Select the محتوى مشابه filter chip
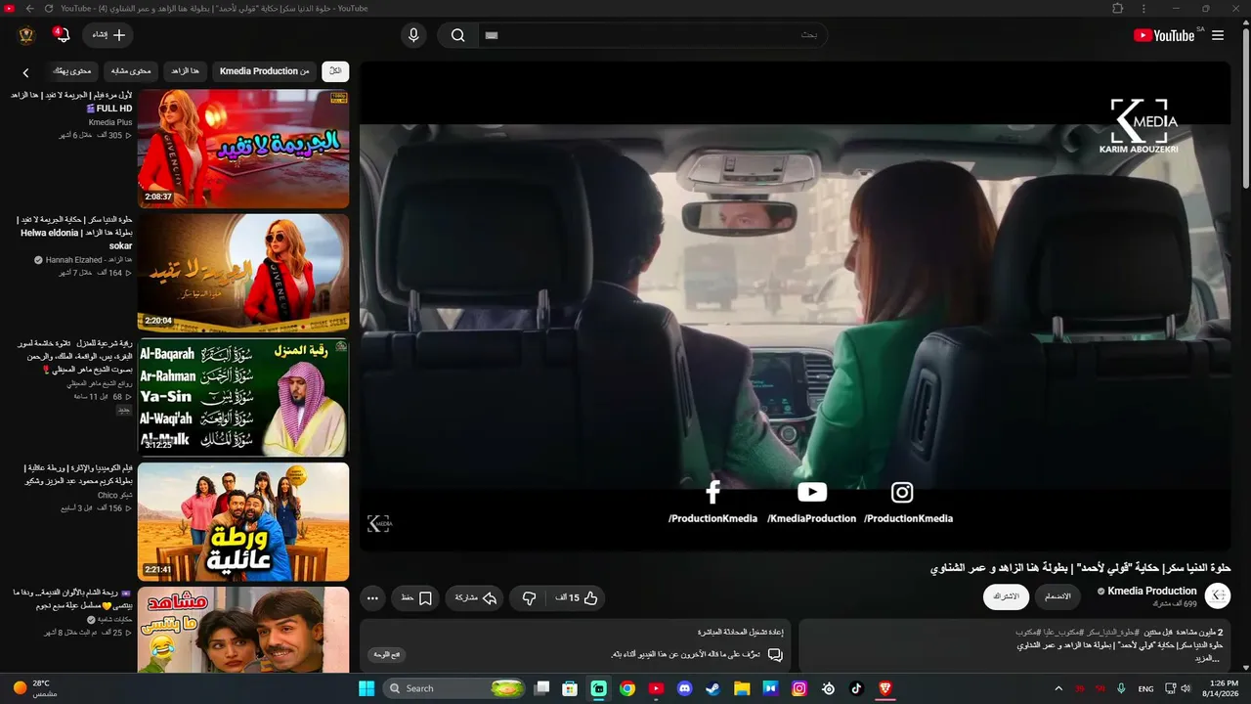 (x=131, y=71)
